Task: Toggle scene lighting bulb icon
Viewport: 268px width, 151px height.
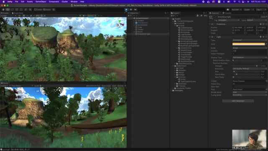Action: [x=24, y=16]
